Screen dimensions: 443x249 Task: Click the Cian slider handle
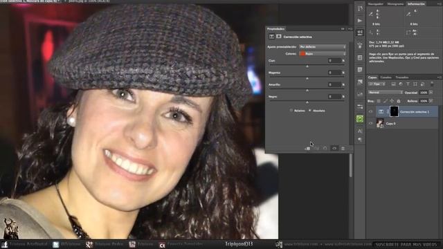pyautogui.click(x=307, y=66)
